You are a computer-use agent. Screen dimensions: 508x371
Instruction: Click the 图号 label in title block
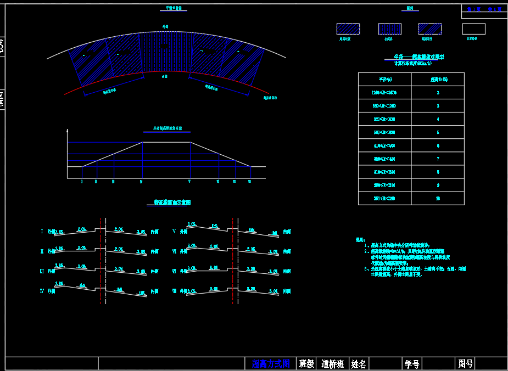(466, 364)
